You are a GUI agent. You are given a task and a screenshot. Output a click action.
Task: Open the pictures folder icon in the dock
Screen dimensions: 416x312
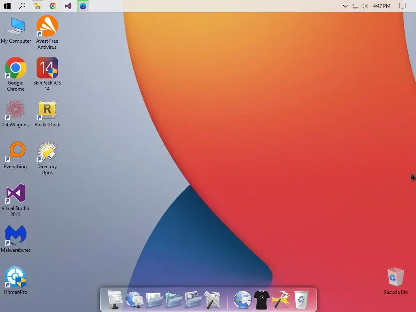[x=193, y=300]
